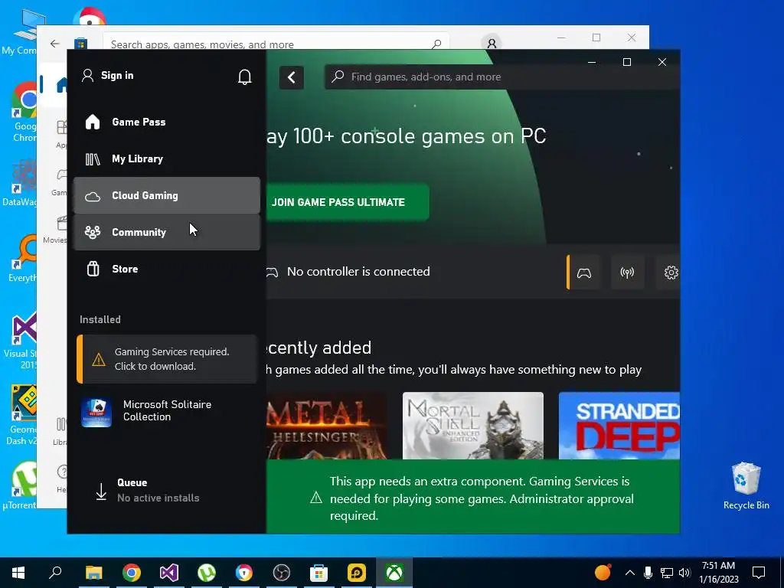
Task: Open Google Chrome from the taskbar
Action: click(131, 573)
